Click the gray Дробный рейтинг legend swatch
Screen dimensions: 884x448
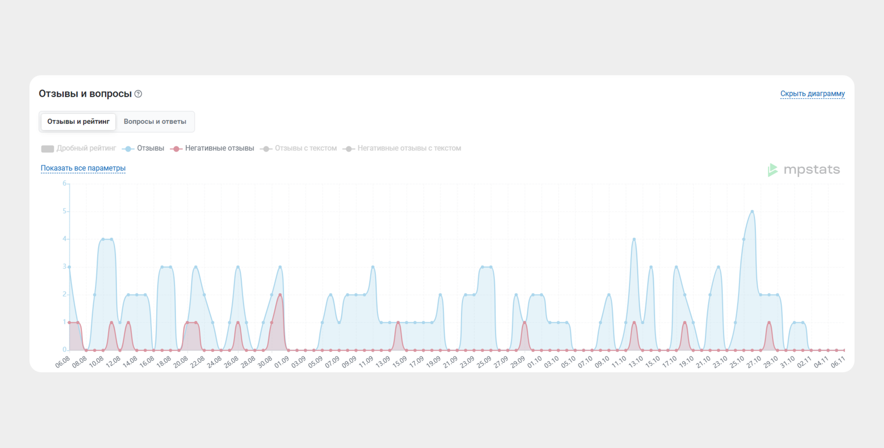click(x=47, y=149)
